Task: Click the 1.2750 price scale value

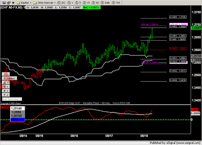Action: 196,12
